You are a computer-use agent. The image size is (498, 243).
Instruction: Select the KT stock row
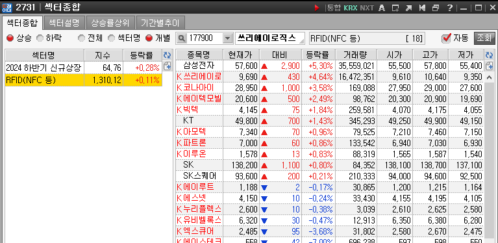pyautogui.click(x=330, y=121)
